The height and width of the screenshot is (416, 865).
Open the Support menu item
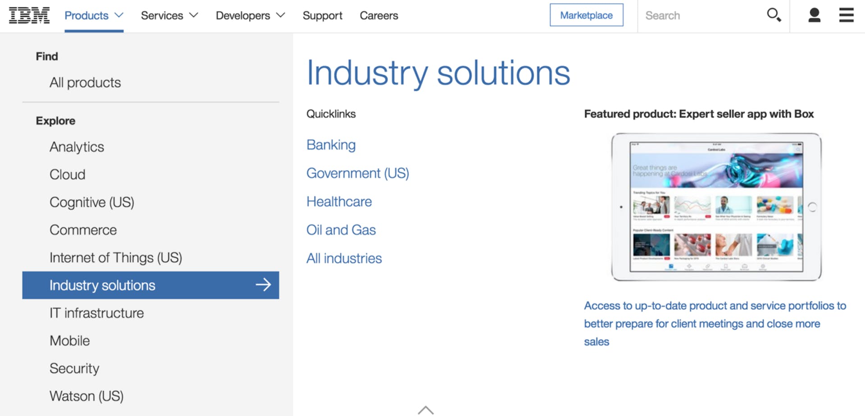pos(322,15)
